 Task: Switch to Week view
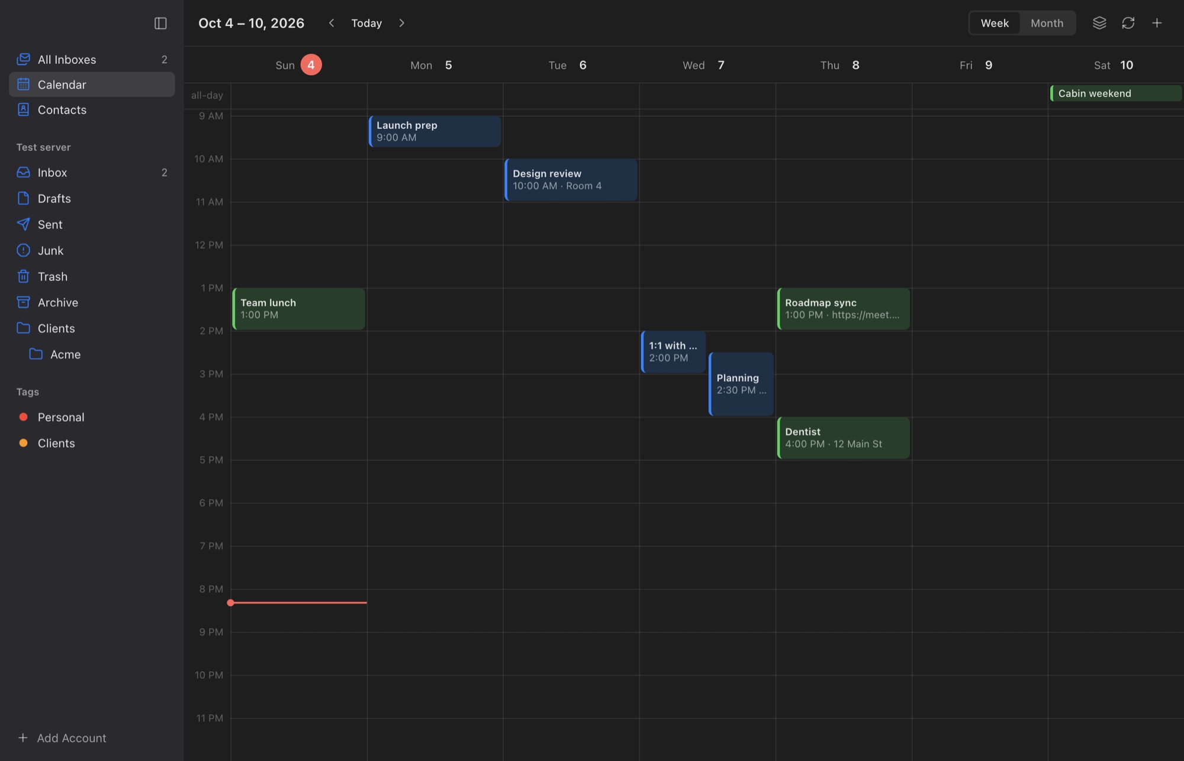(x=995, y=23)
